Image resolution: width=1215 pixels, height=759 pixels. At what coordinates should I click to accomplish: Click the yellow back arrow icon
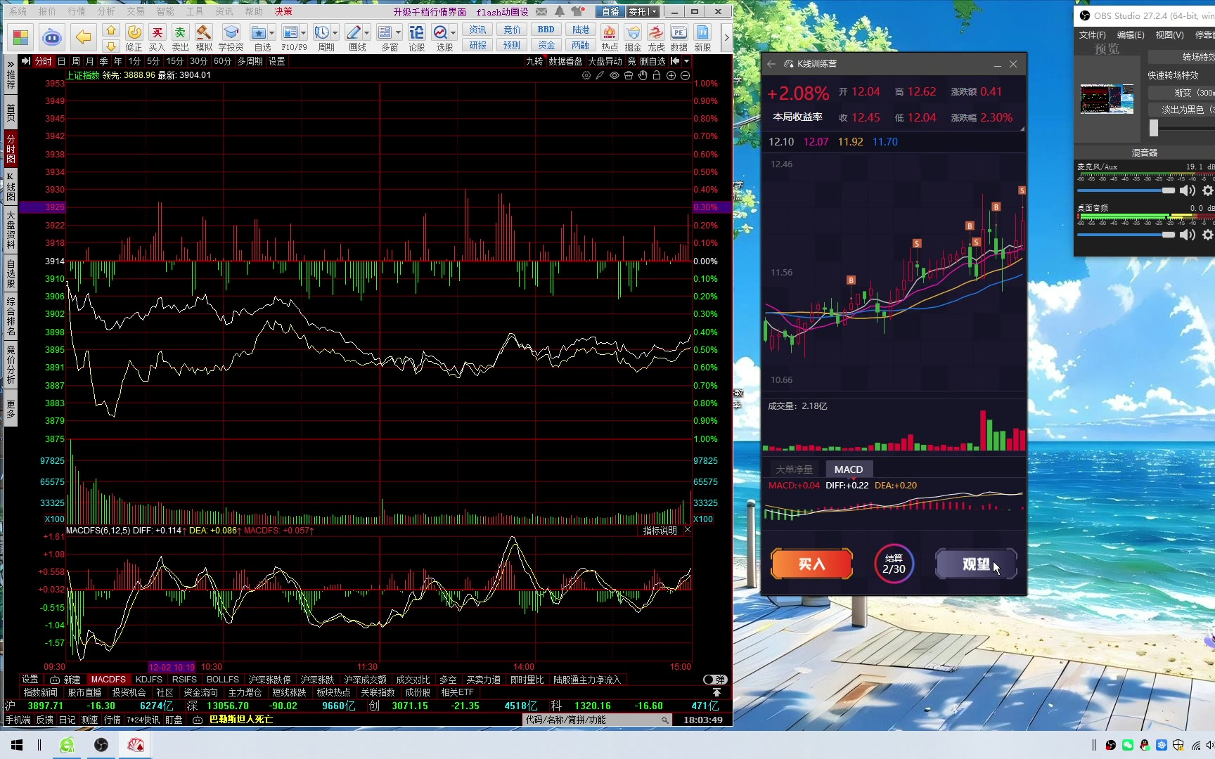pos(83,37)
